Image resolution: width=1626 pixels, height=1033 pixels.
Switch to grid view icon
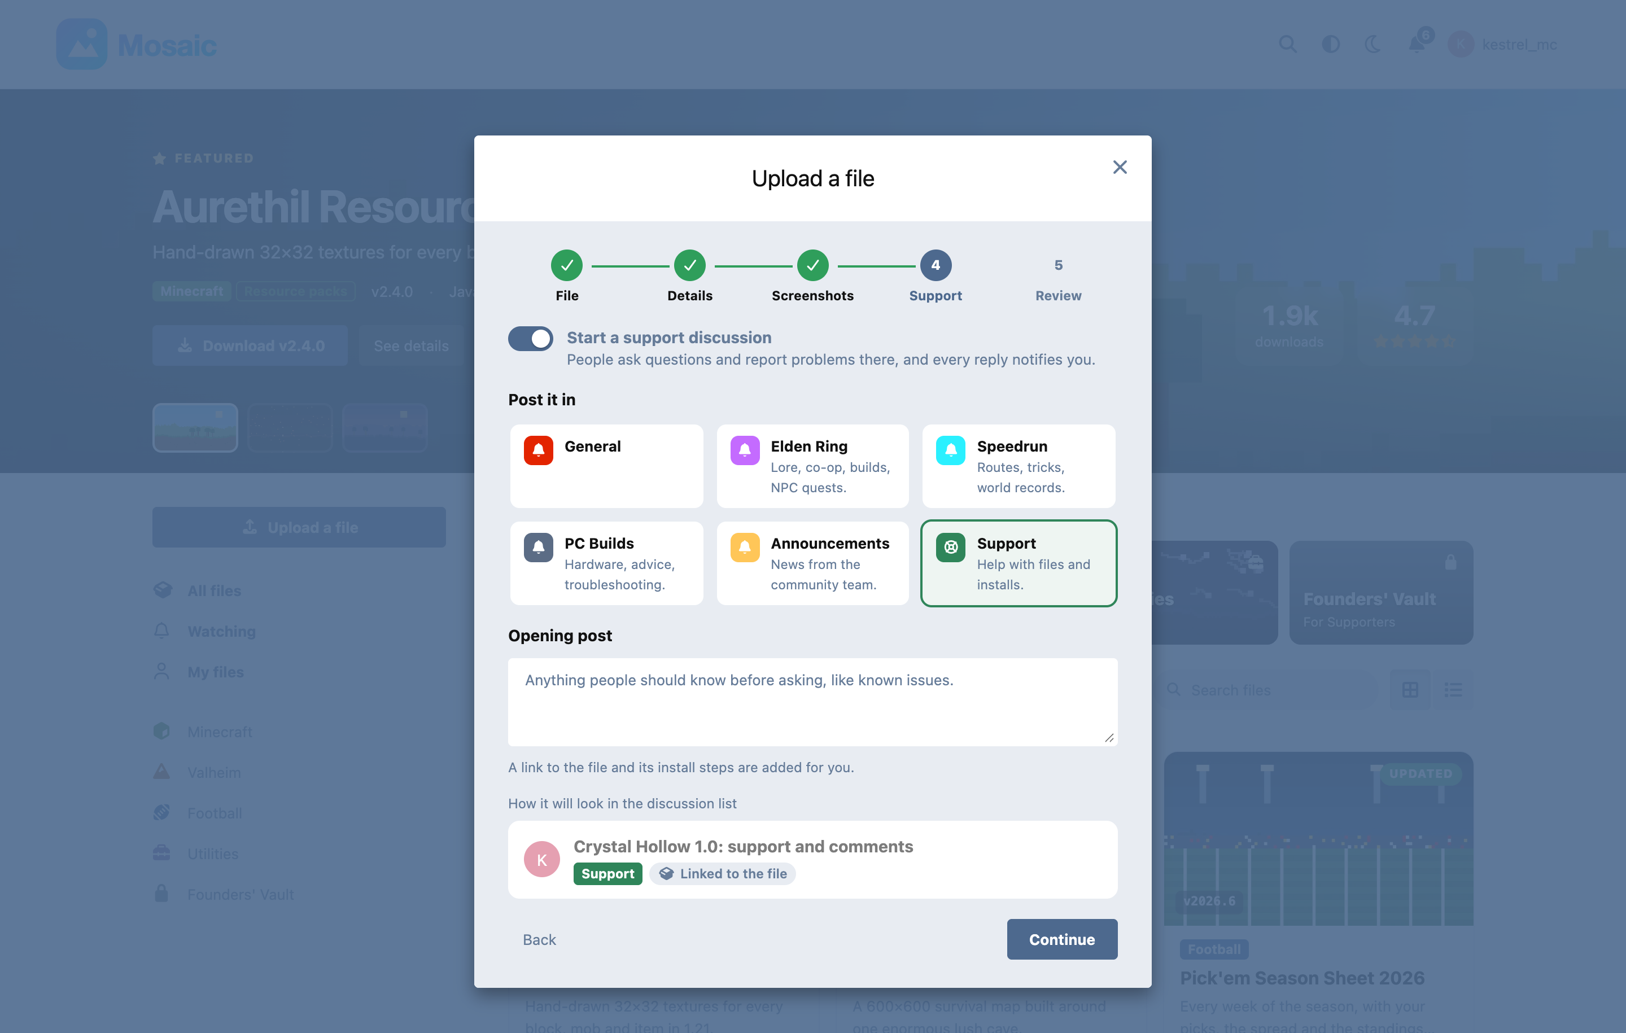click(1410, 689)
